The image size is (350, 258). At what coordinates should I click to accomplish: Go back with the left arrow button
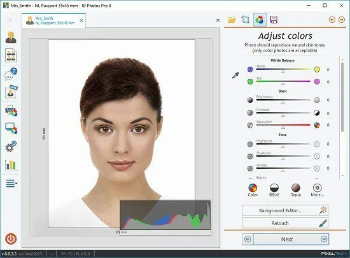coord(248,240)
